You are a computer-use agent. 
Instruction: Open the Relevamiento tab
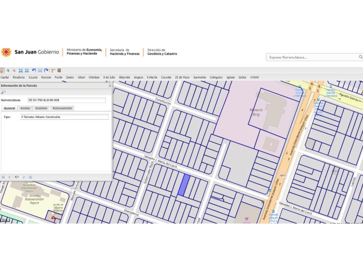point(62,108)
